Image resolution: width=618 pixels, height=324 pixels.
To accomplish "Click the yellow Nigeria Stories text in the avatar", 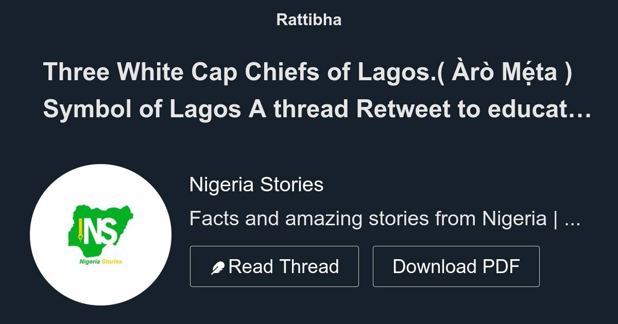I will 101,261.
